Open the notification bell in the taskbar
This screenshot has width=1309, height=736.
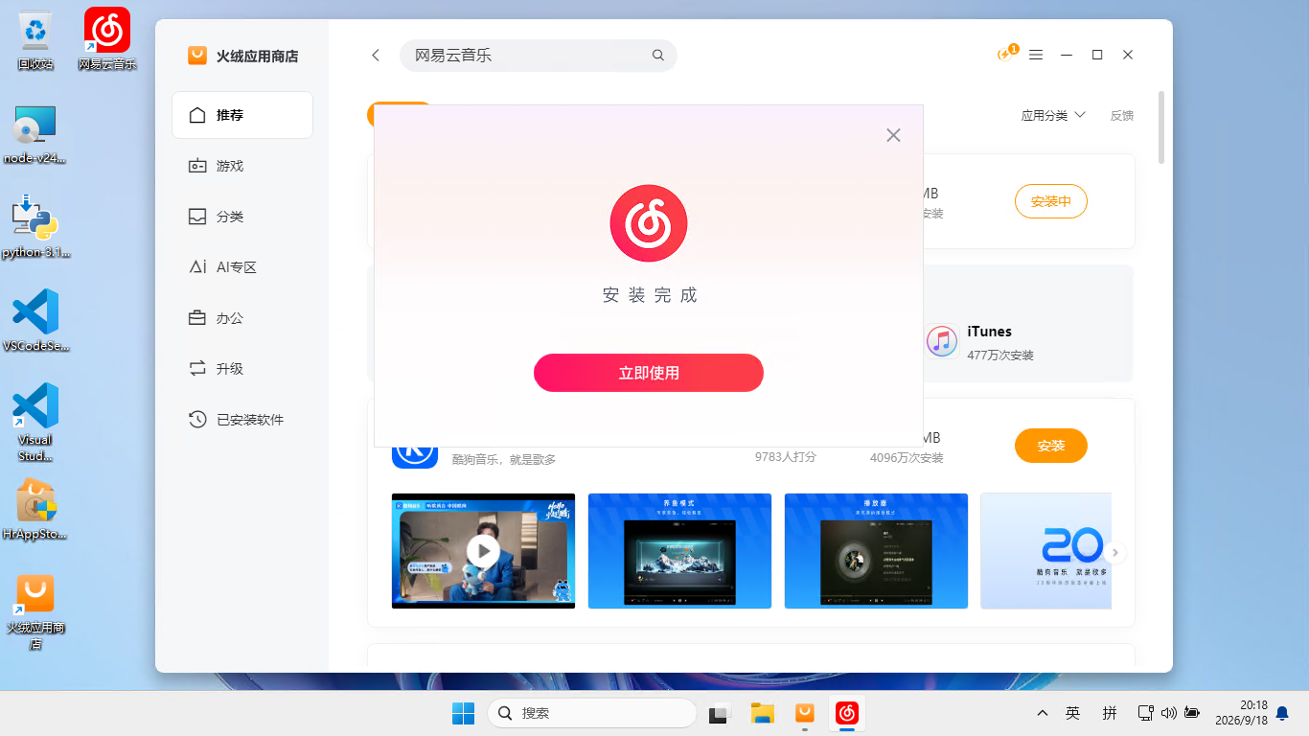[x=1282, y=713]
